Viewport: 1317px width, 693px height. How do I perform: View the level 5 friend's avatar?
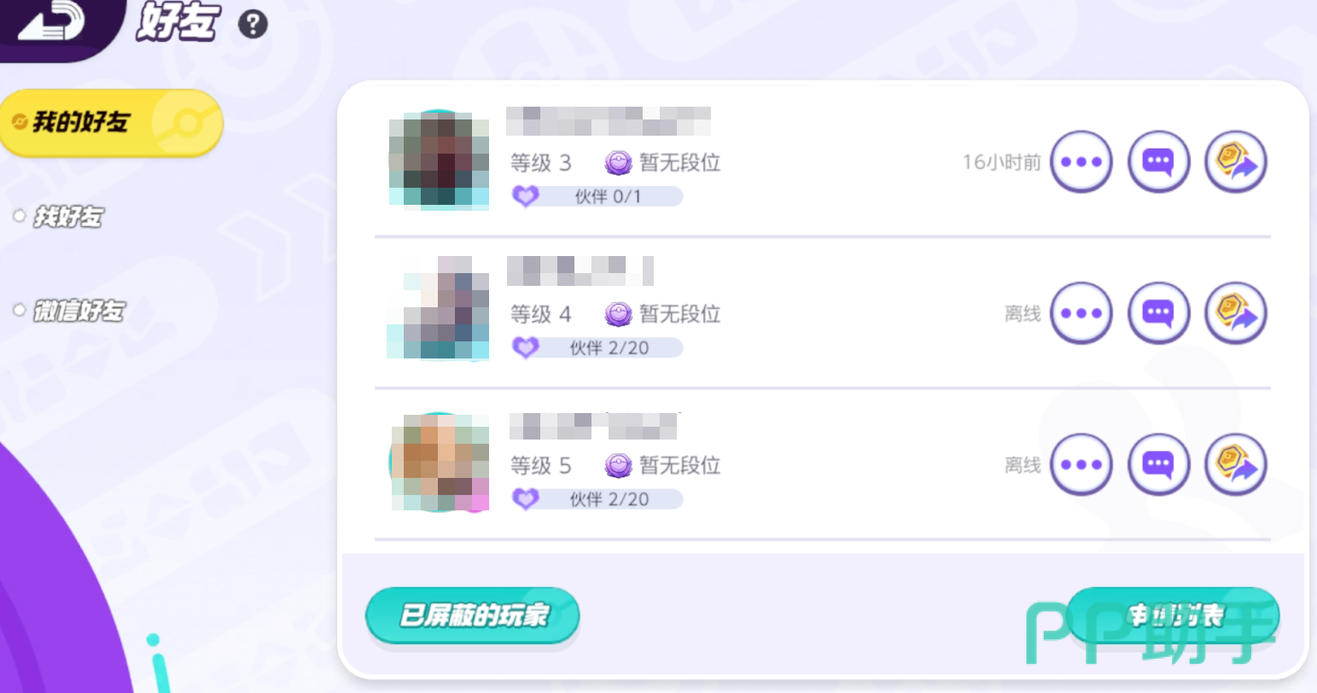click(439, 463)
